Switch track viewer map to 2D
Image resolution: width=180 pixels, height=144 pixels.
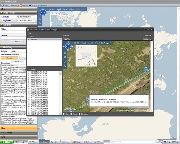pyautogui.click(x=75, y=43)
